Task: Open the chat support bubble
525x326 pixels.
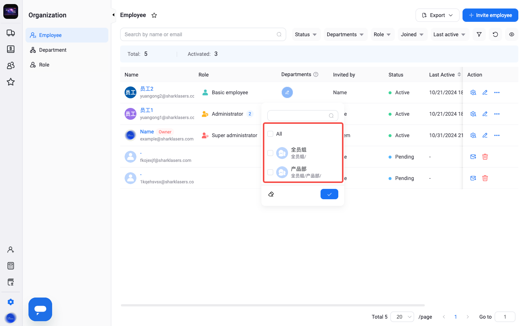Action: pos(40,309)
